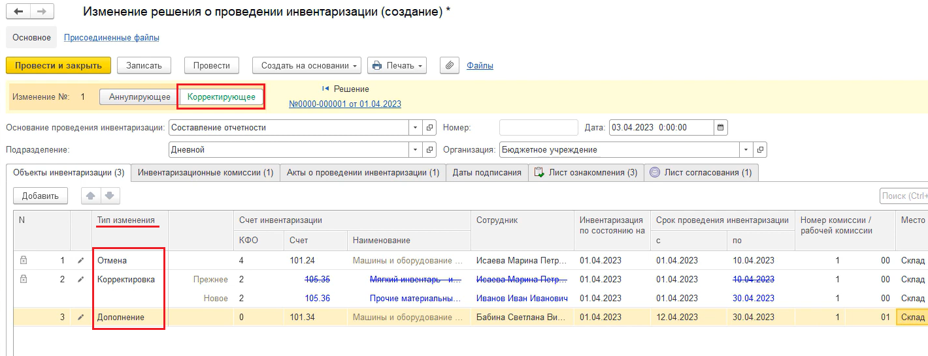The width and height of the screenshot is (928, 356).
Task: Expand the Создать на основании dropdown
Action: pos(307,65)
